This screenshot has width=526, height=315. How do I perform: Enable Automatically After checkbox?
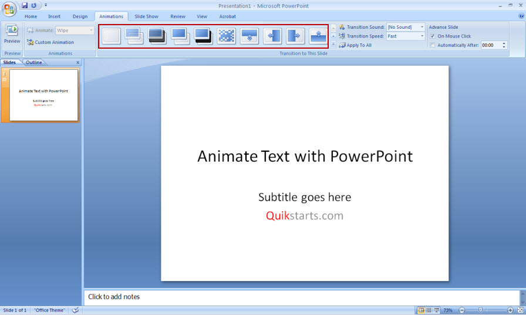click(x=433, y=45)
